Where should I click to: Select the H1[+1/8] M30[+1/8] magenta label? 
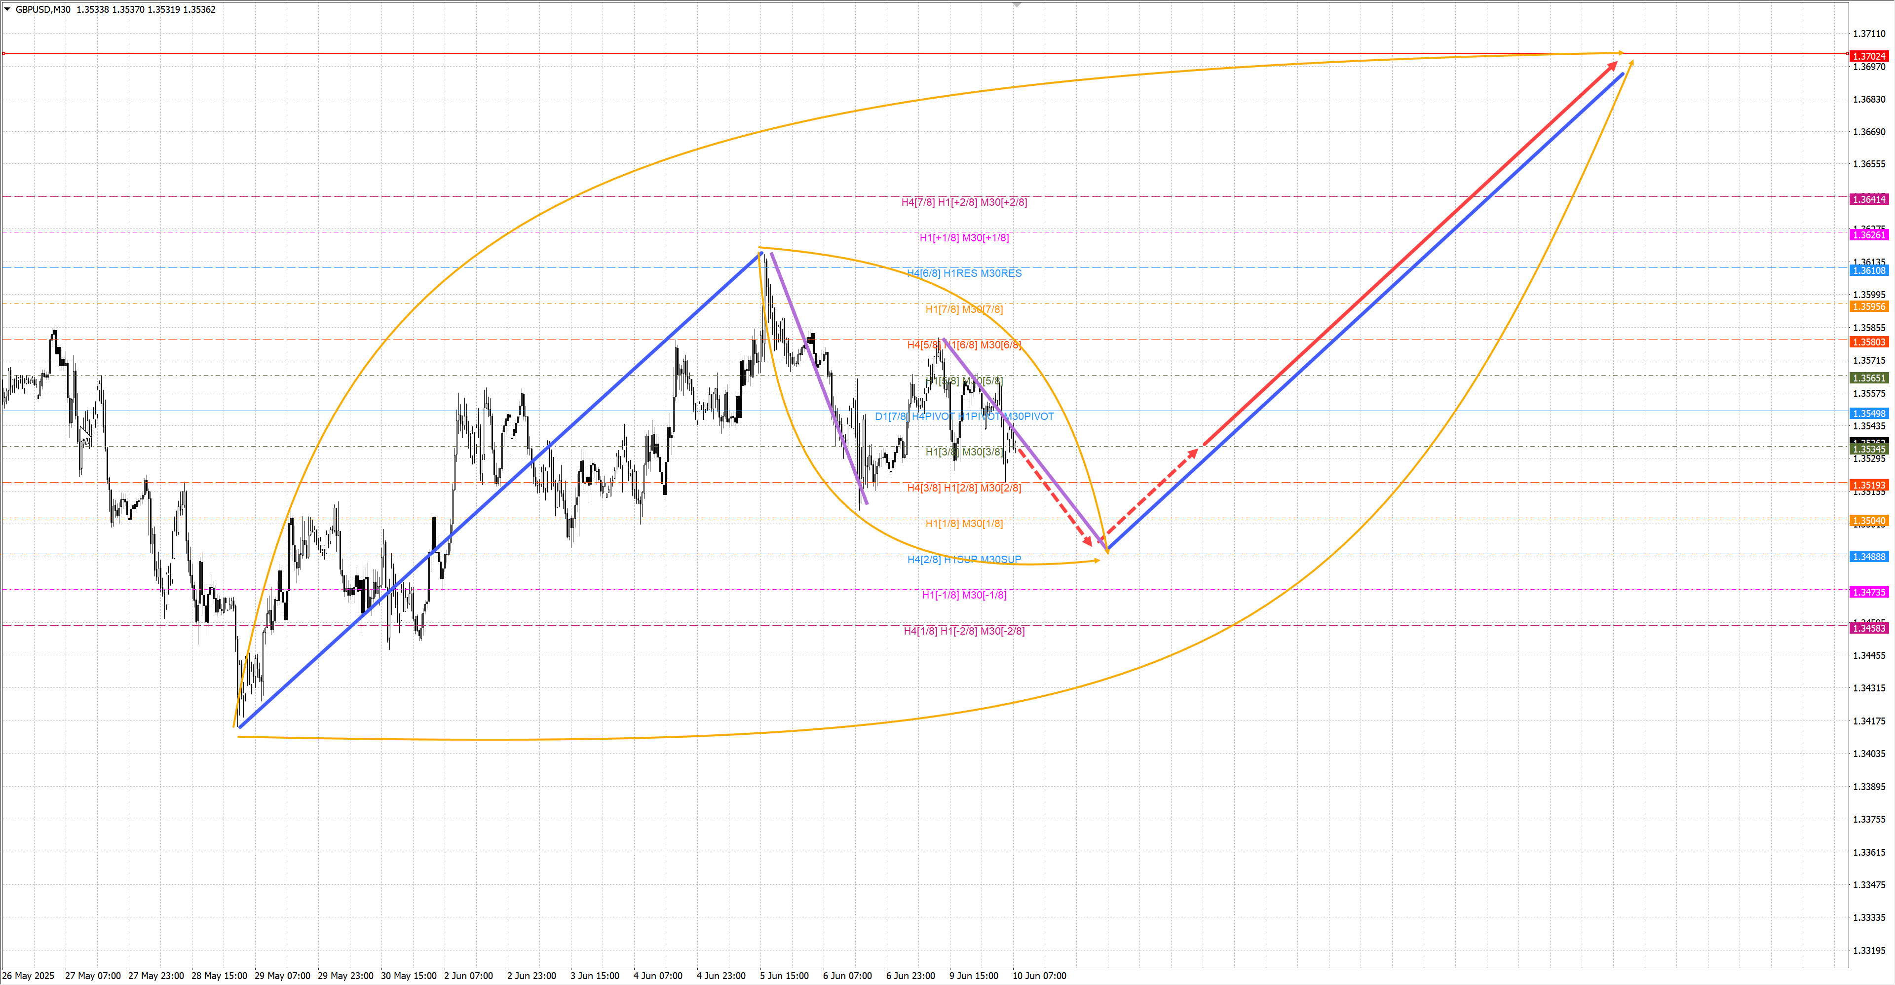[964, 237]
